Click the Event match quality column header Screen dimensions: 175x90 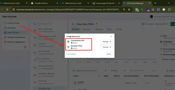tap(151, 76)
